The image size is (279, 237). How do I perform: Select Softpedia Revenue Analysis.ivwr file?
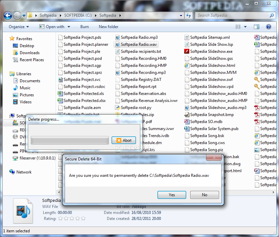click(x=146, y=101)
